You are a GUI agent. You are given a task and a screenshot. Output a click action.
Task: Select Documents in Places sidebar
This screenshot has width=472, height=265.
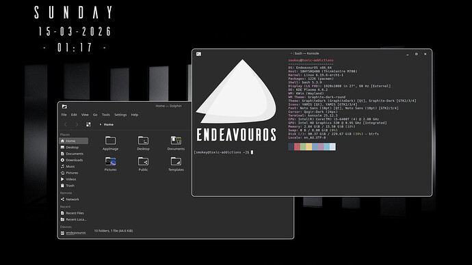pyautogui.click(x=74, y=154)
